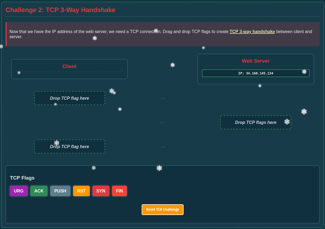Click the server's 'Drop TCP flags here' zone
Screen dimensions: 325x229
point(255,122)
